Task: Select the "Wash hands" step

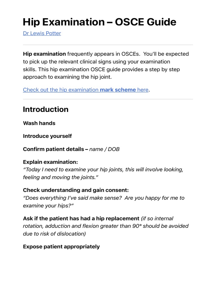Action: coord(39,123)
